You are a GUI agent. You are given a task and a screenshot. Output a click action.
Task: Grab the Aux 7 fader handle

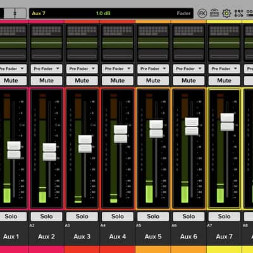click(x=227, y=122)
